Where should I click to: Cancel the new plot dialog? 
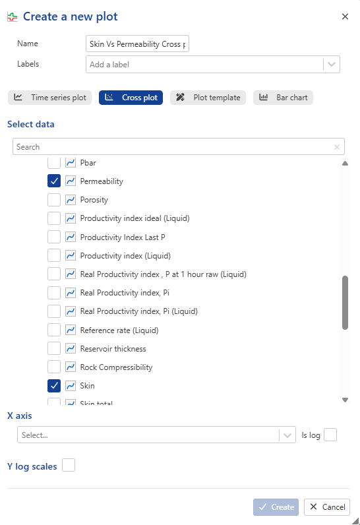click(x=327, y=507)
